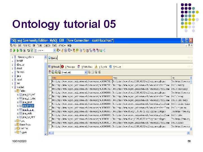Viewport: 203px width, 152px height.
Task: Click the Table Data tab icon
Action: [x=78, y=66]
